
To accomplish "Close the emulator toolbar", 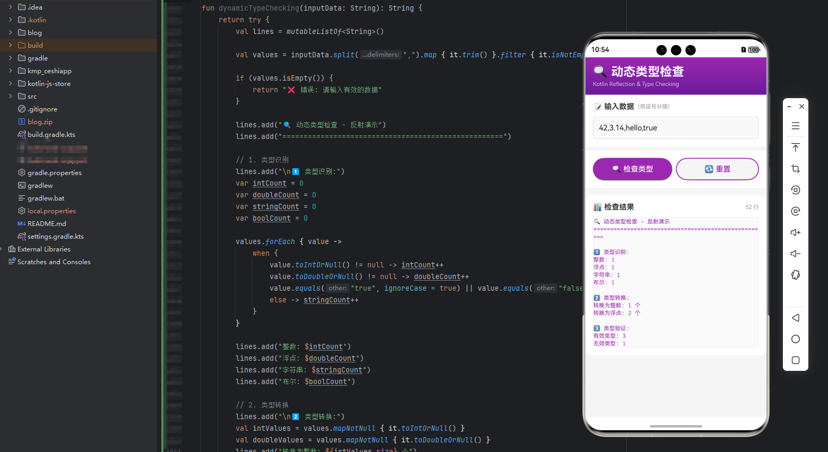I will [x=801, y=107].
